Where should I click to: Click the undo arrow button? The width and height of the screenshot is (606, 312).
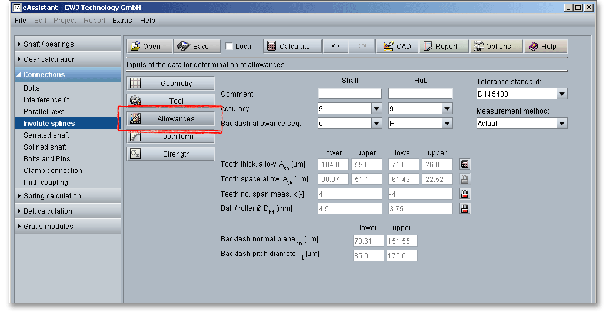click(x=335, y=47)
